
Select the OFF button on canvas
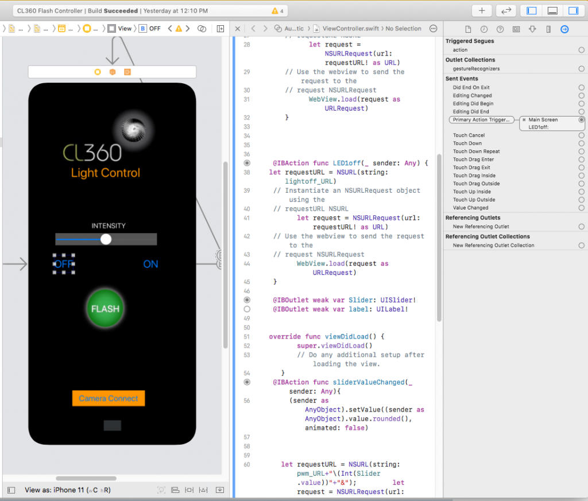[x=64, y=264]
